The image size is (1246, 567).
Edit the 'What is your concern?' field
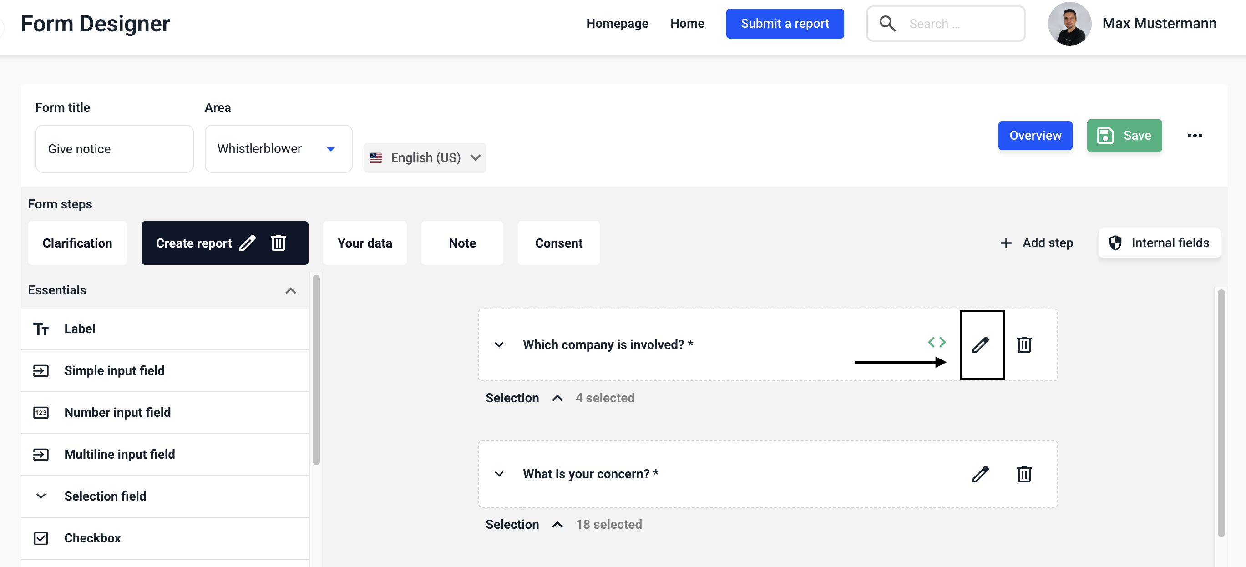(980, 474)
